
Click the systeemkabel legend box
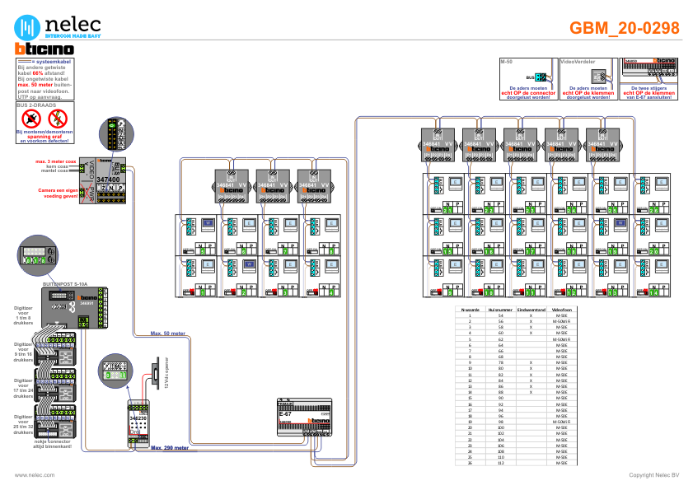[43, 80]
